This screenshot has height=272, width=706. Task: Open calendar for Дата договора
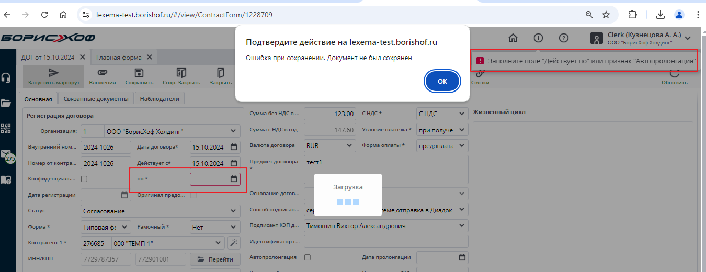(x=234, y=147)
